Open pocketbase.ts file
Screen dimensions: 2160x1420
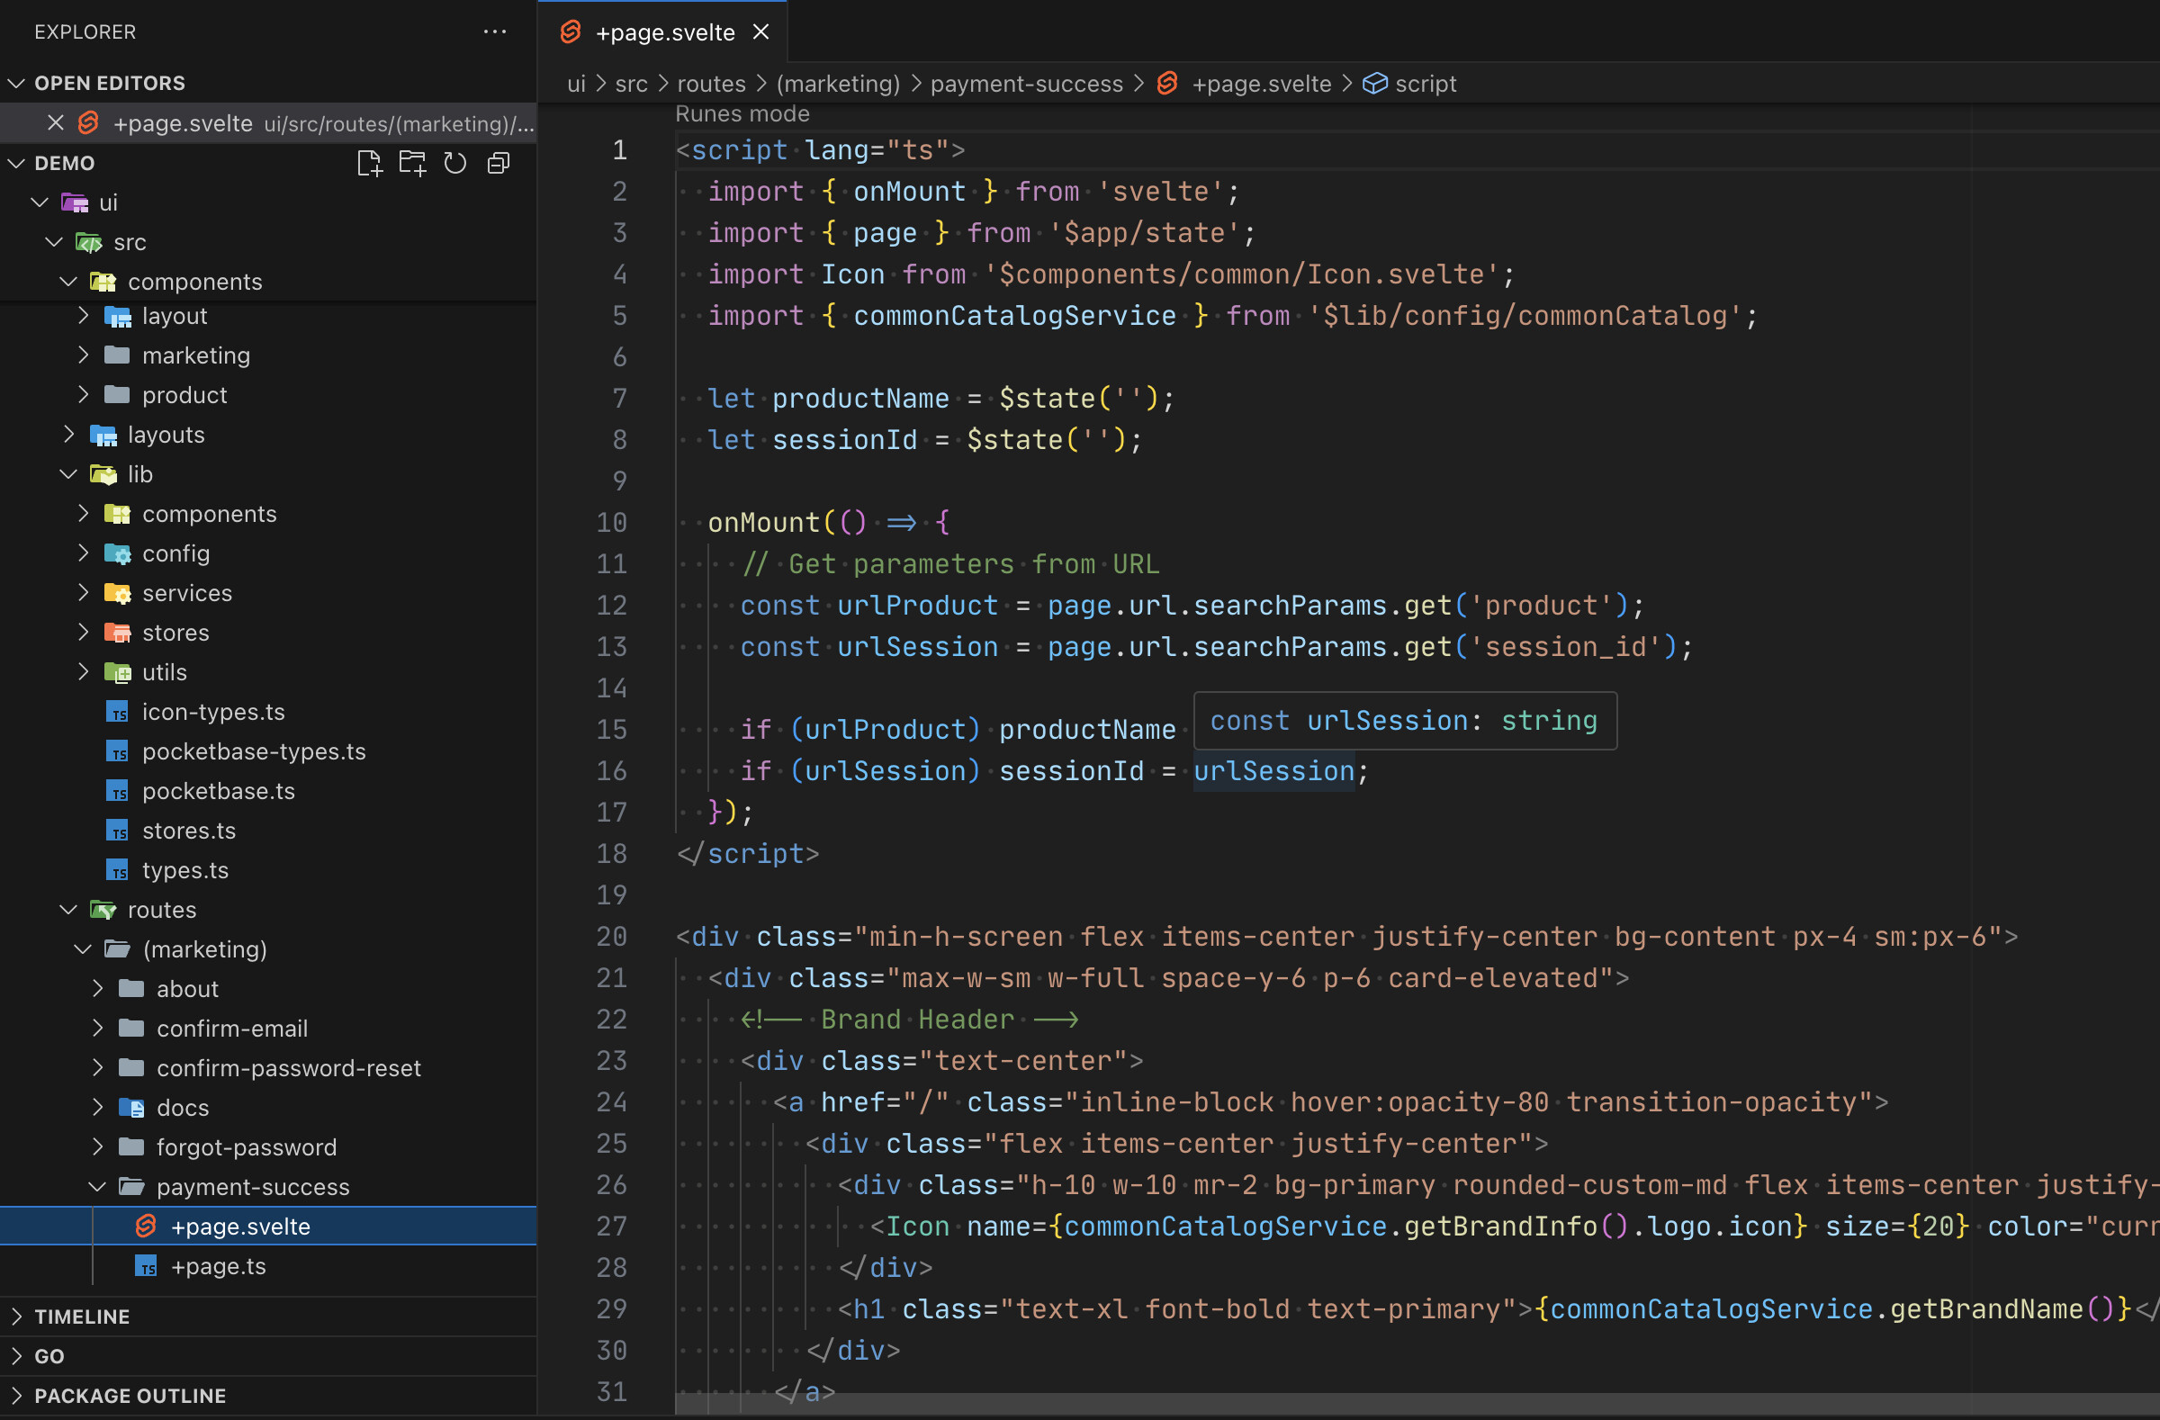pos(219,792)
